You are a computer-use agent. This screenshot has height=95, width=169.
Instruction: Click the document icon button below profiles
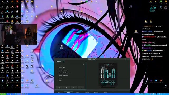(x=66, y=87)
